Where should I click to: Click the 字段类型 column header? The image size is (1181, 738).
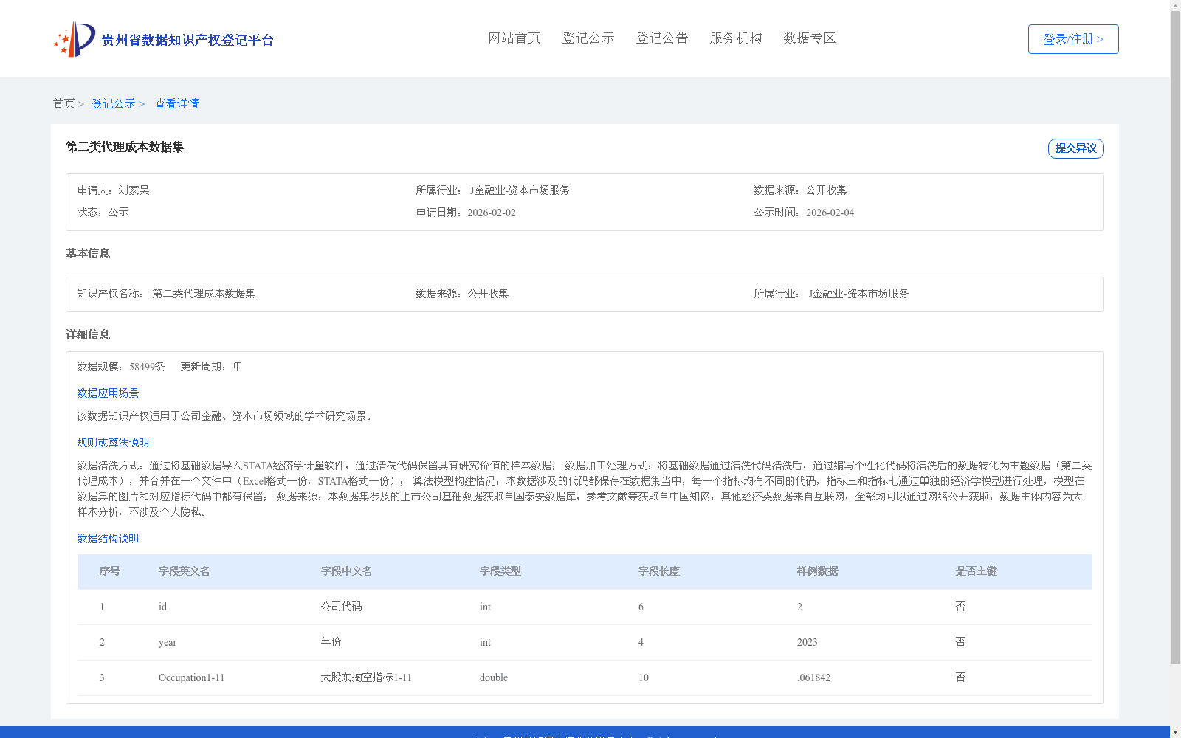coord(500,571)
